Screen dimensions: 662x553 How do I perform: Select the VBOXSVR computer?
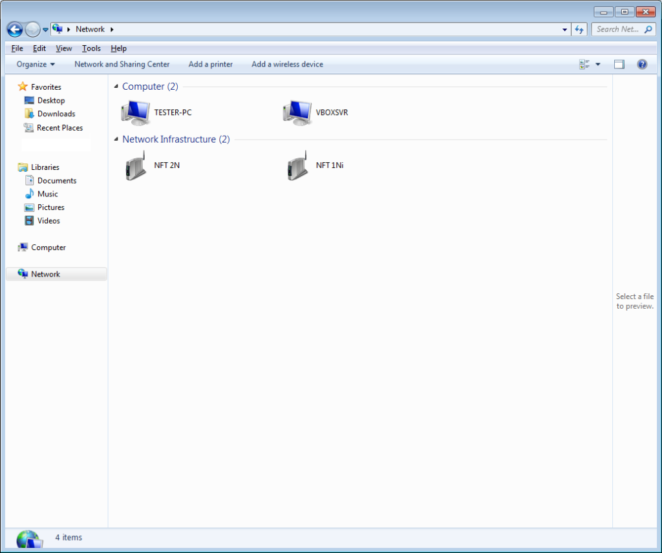pos(297,112)
